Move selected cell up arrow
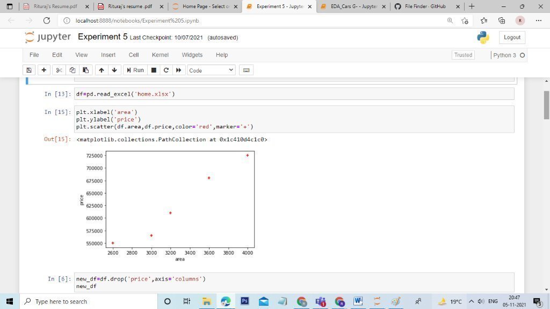The height and width of the screenshot is (309, 550). 102,70
